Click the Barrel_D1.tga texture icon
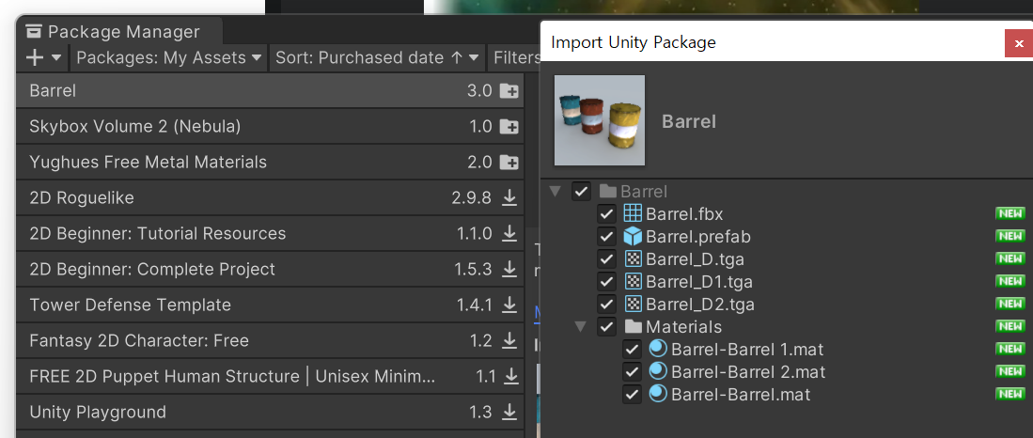Image resolution: width=1033 pixels, height=438 pixels. [633, 281]
